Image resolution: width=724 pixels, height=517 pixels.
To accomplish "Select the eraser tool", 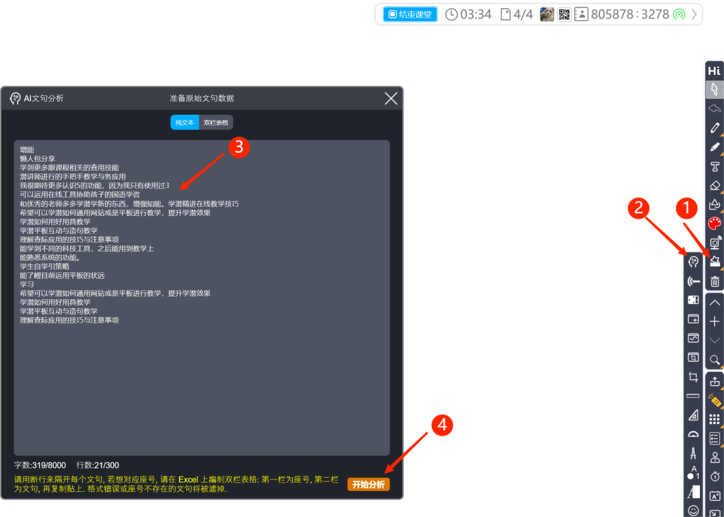I will 714,185.
